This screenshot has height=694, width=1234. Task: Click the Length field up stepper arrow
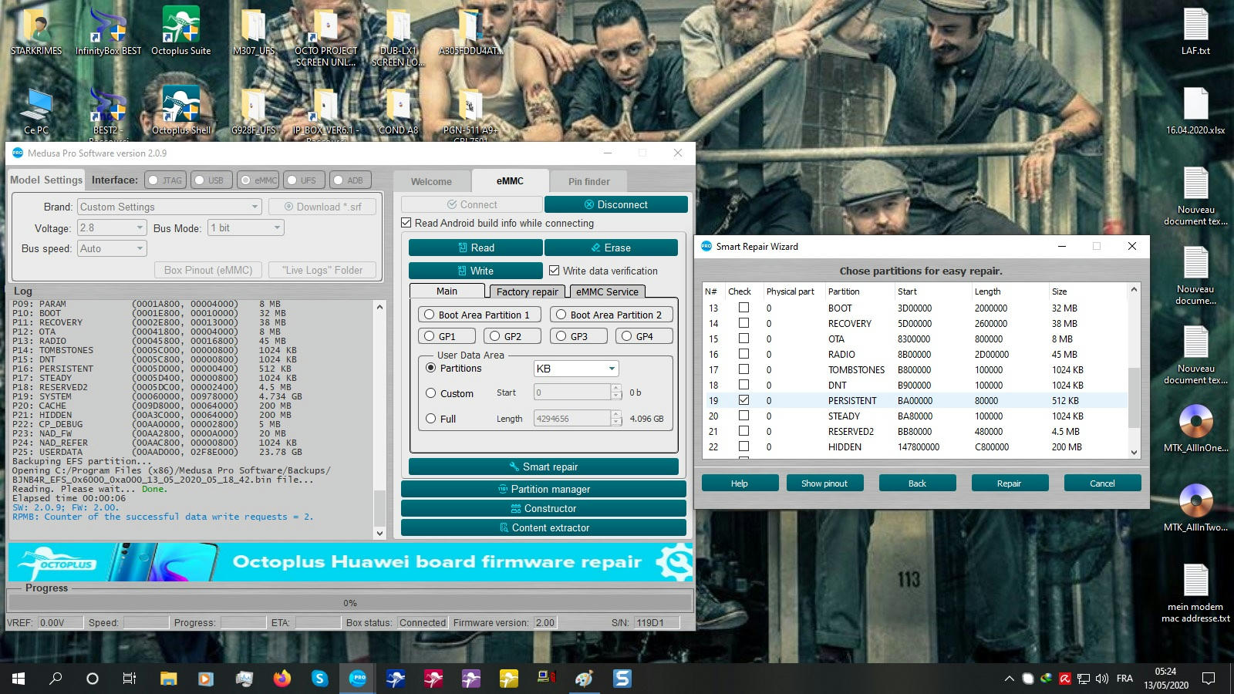click(x=616, y=414)
